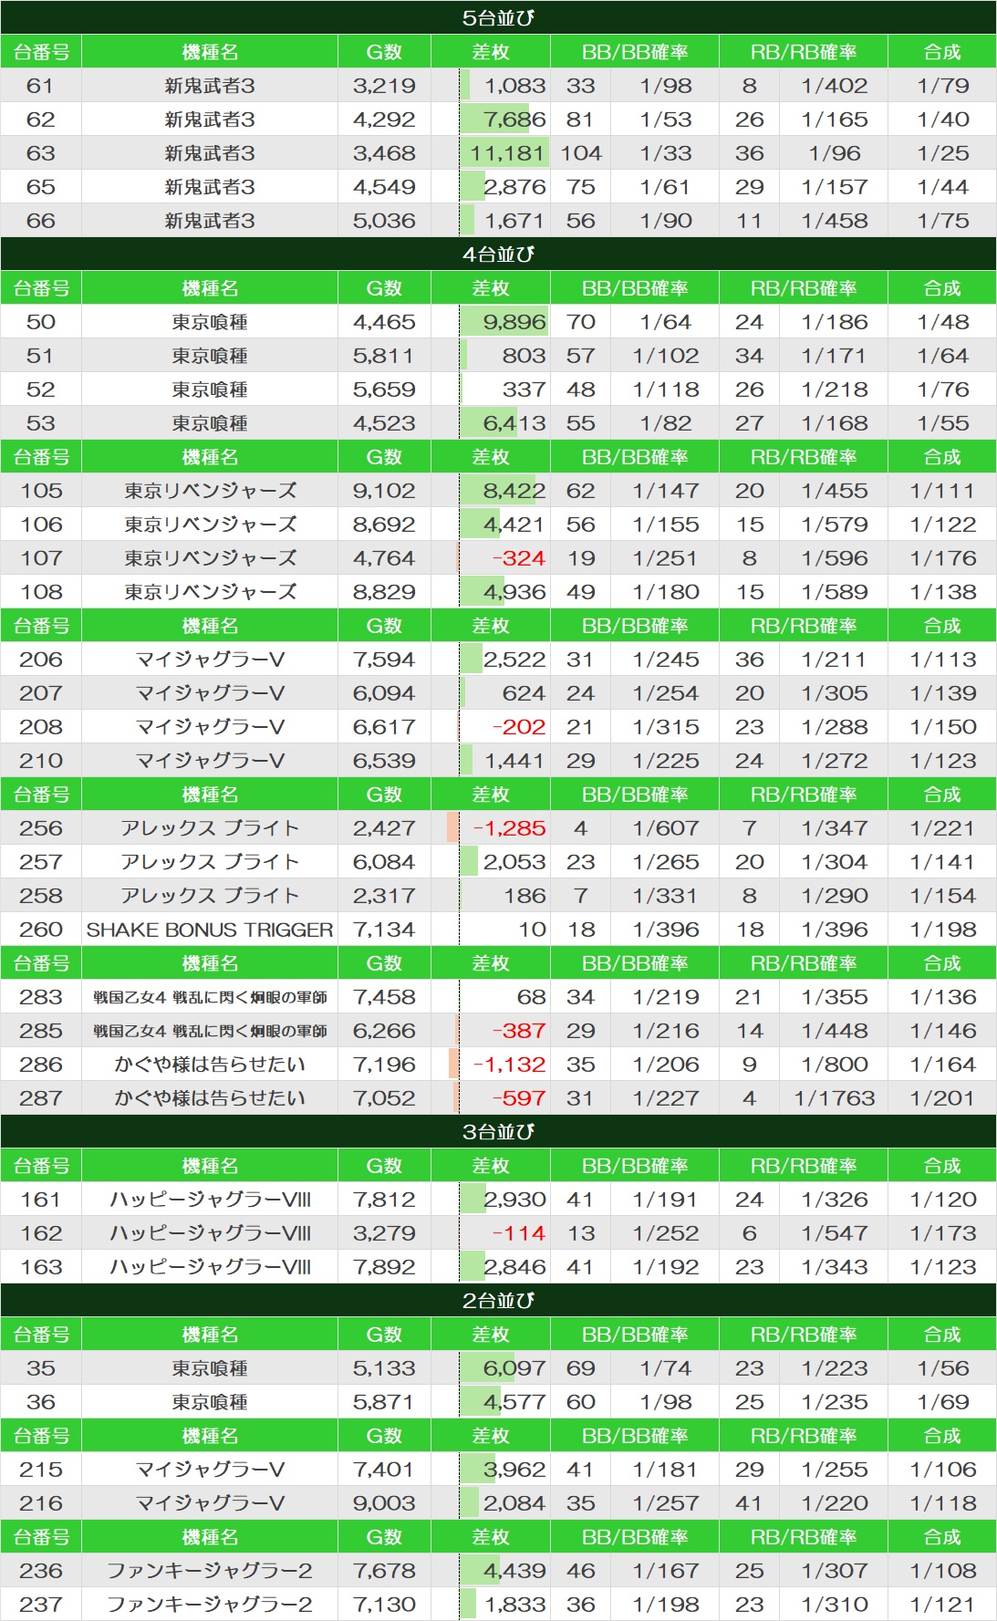
Task: Click マイジャグラーV name in row 215
Action: point(210,1470)
